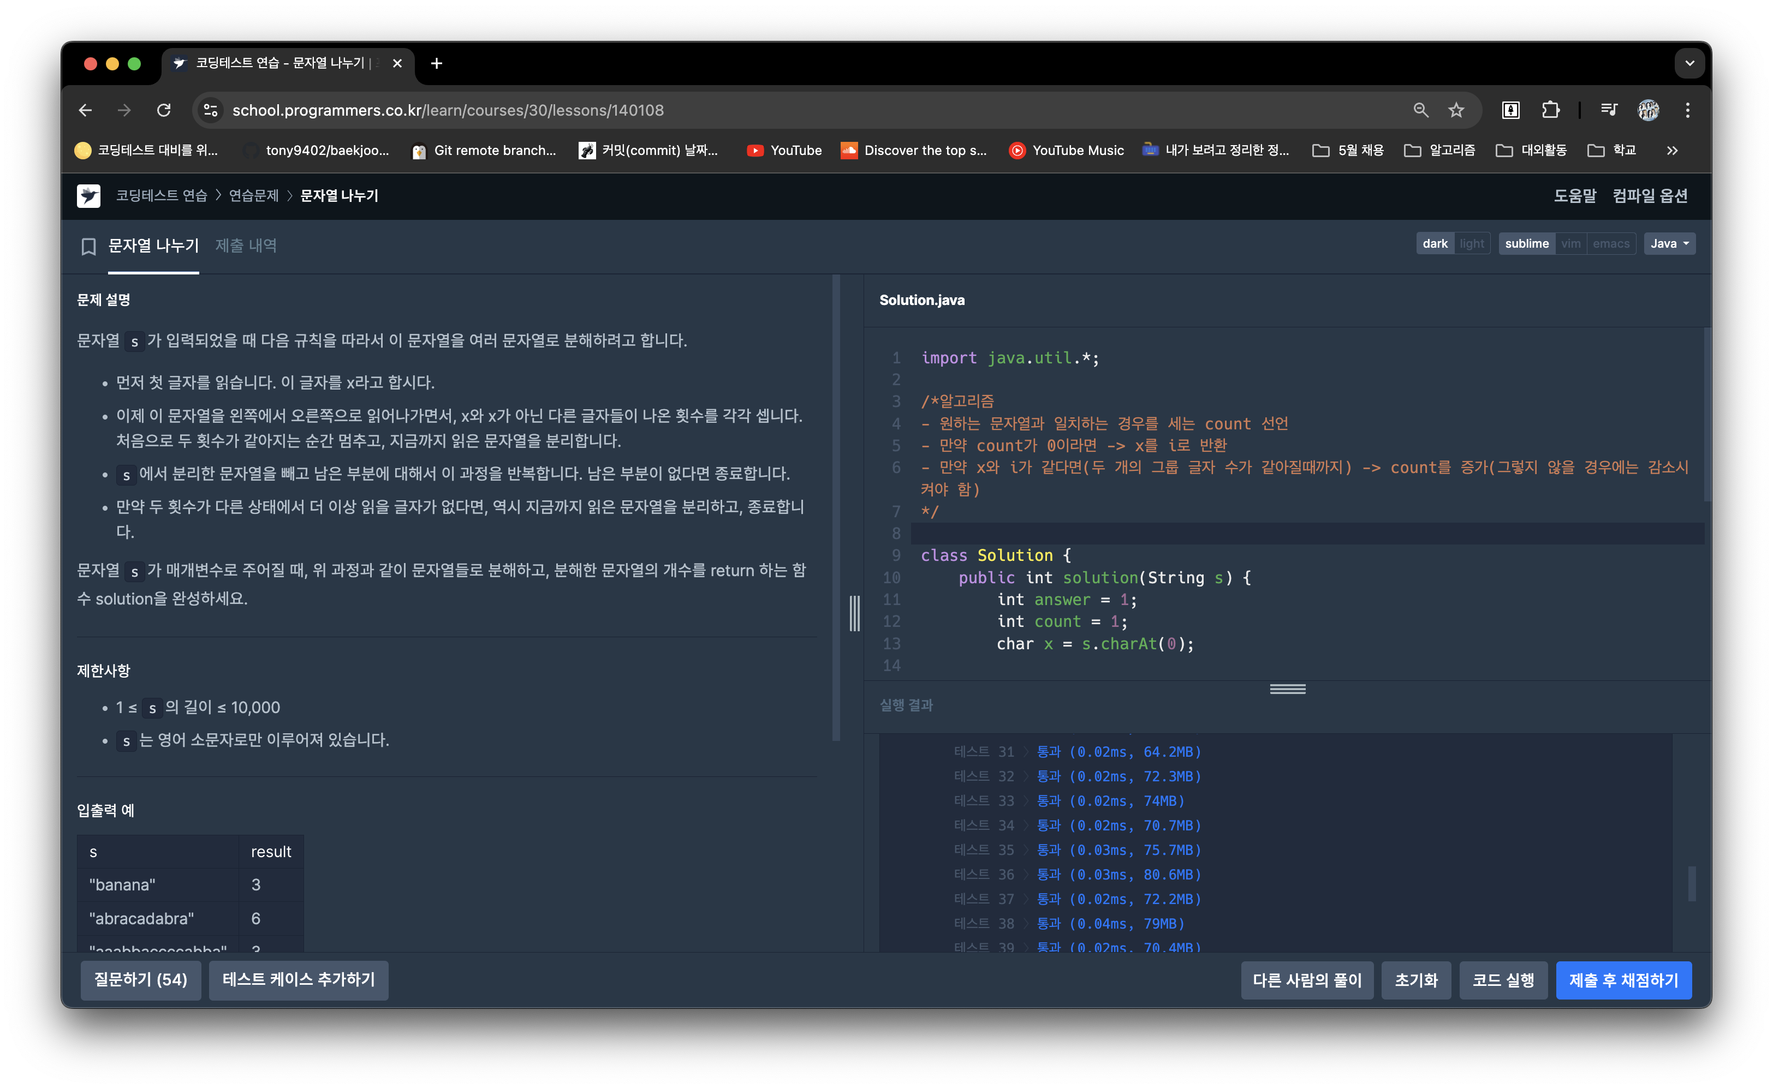Select emacs key binding
Screen dimensions: 1773x1089
point(1611,243)
